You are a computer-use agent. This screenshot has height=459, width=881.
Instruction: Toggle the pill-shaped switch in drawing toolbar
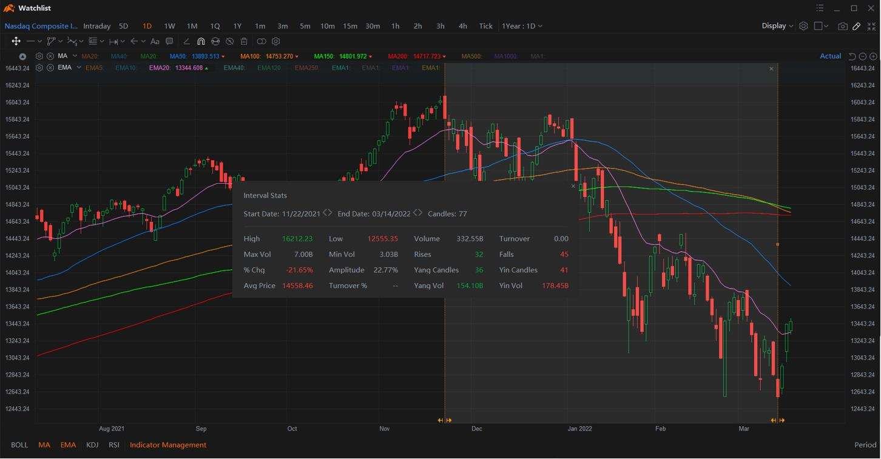[x=262, y=41]
